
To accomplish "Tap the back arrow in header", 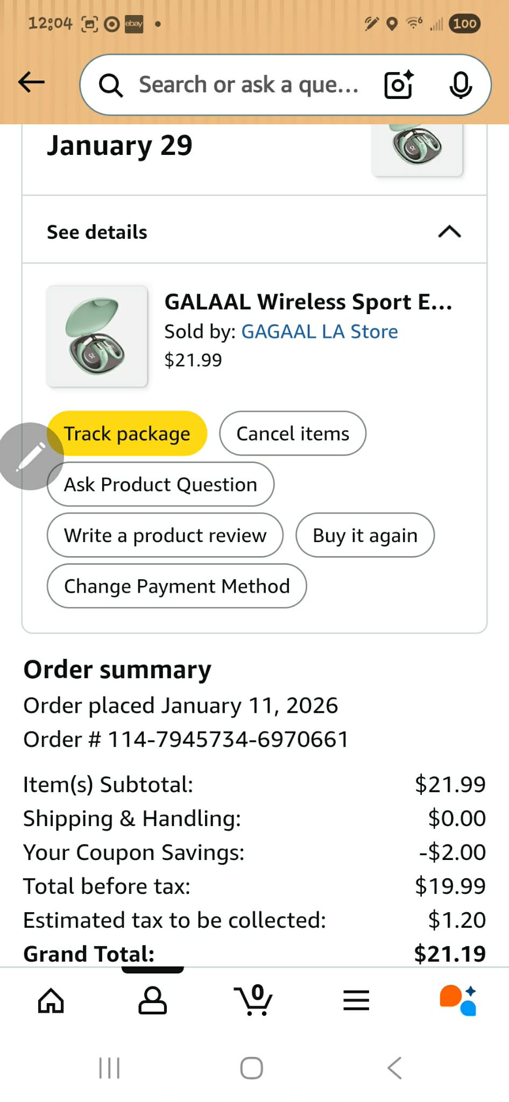I will [x=31, y=83].
